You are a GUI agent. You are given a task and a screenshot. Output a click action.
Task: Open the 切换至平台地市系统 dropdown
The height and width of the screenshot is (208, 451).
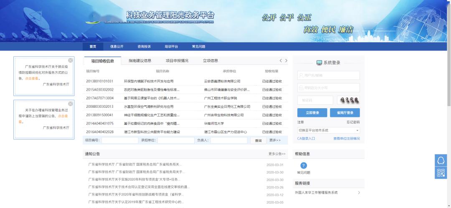coord(328,130)
